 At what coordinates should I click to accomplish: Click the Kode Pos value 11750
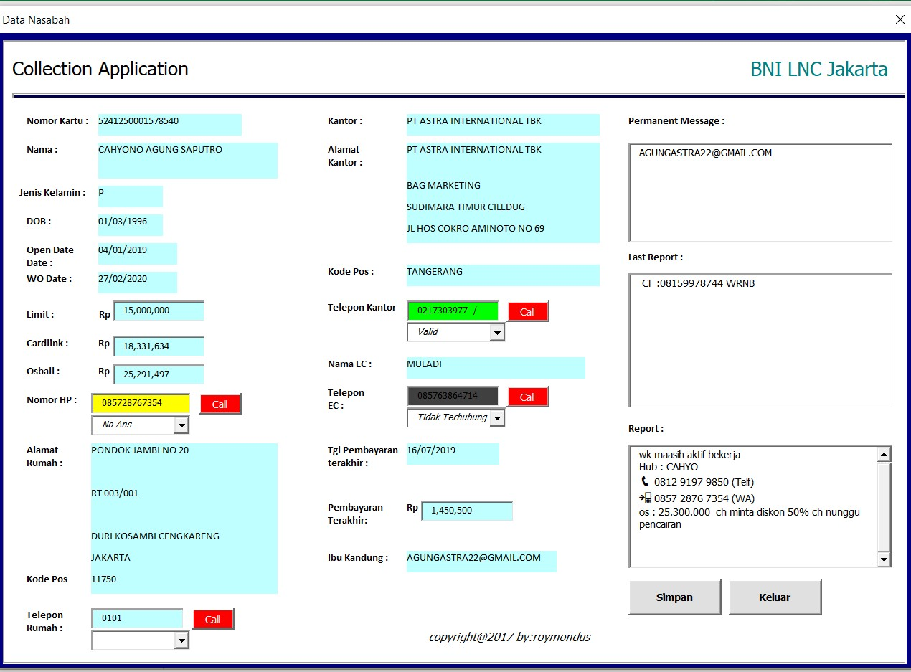[103, 579]
